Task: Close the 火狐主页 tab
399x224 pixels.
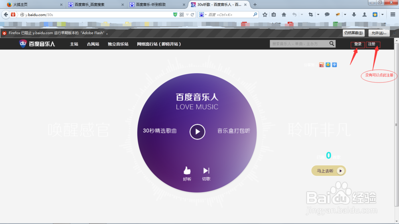Action: pos(61,4)
